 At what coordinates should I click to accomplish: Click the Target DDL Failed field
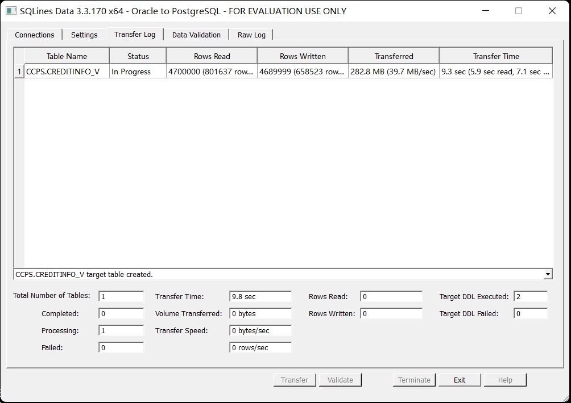531,314
